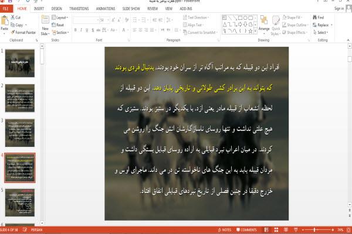Viewport: 352px width, 234px height.
Task: Reset the slide layout
Action: pos(58,25)
